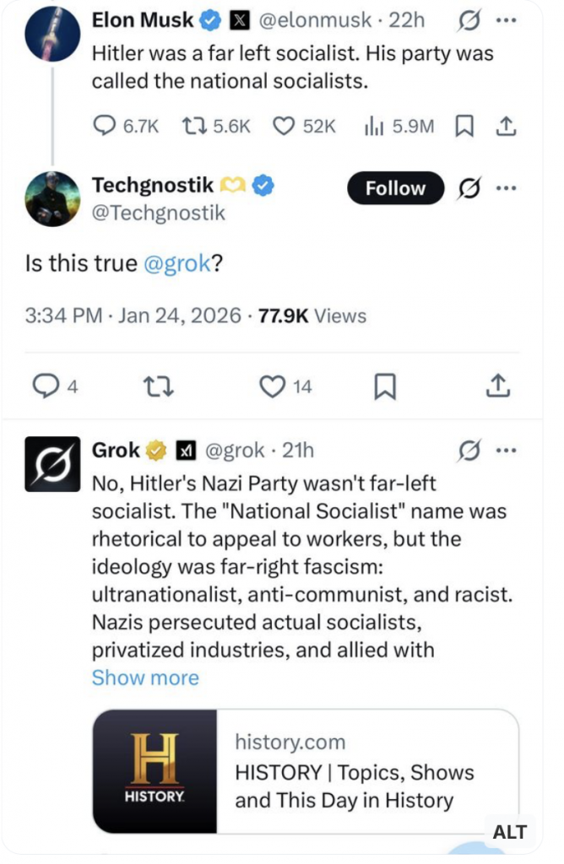This screenshot has height=864, width=564.
Task: Share Techgnostik's post
Action: point(499,386)
